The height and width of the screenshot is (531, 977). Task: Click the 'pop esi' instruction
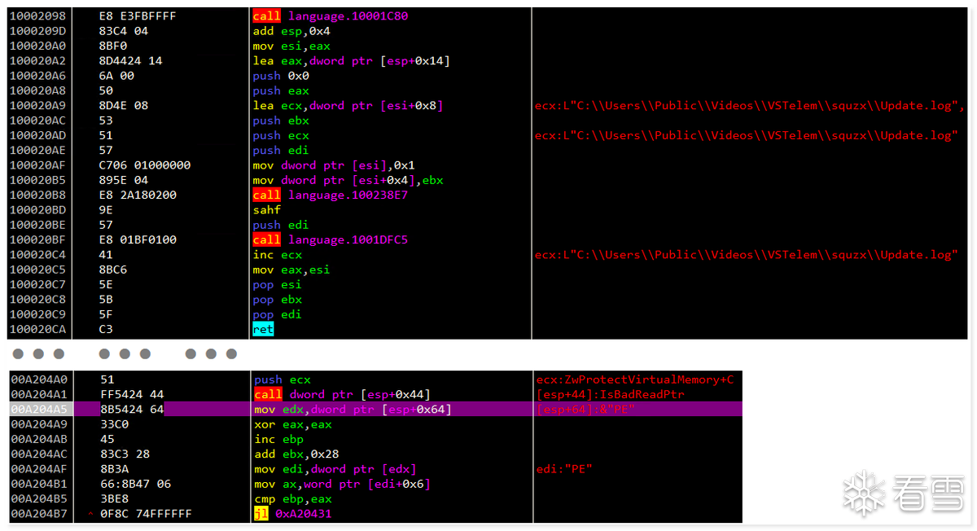(277, 284)
